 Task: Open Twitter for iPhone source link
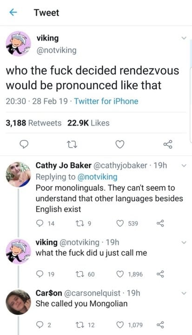(106, 101)
